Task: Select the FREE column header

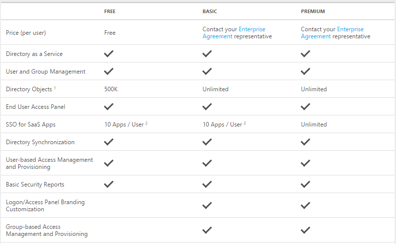Action: (110, 12)
